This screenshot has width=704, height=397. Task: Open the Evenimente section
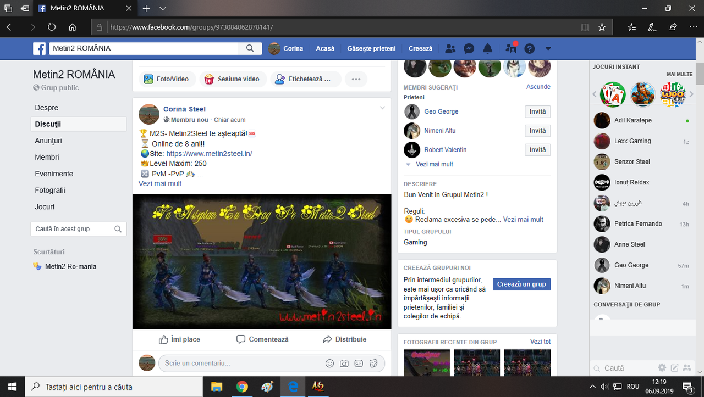point(54,174)
